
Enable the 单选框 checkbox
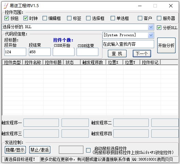pos(113,18)
